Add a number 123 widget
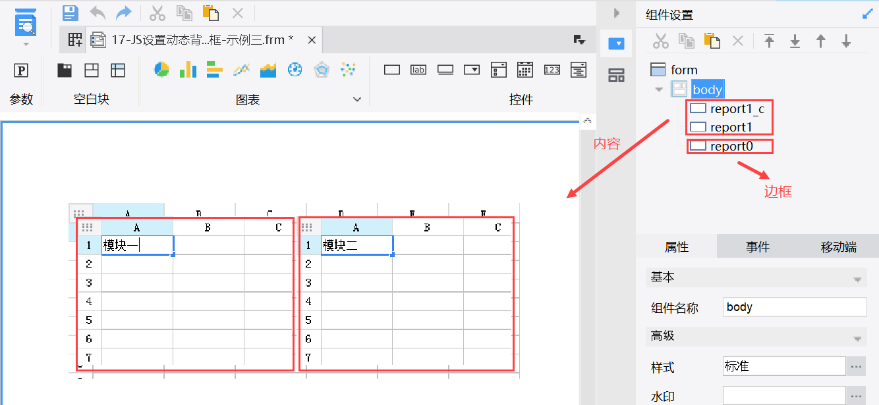The image size is (879, 405). coord(552,70)
